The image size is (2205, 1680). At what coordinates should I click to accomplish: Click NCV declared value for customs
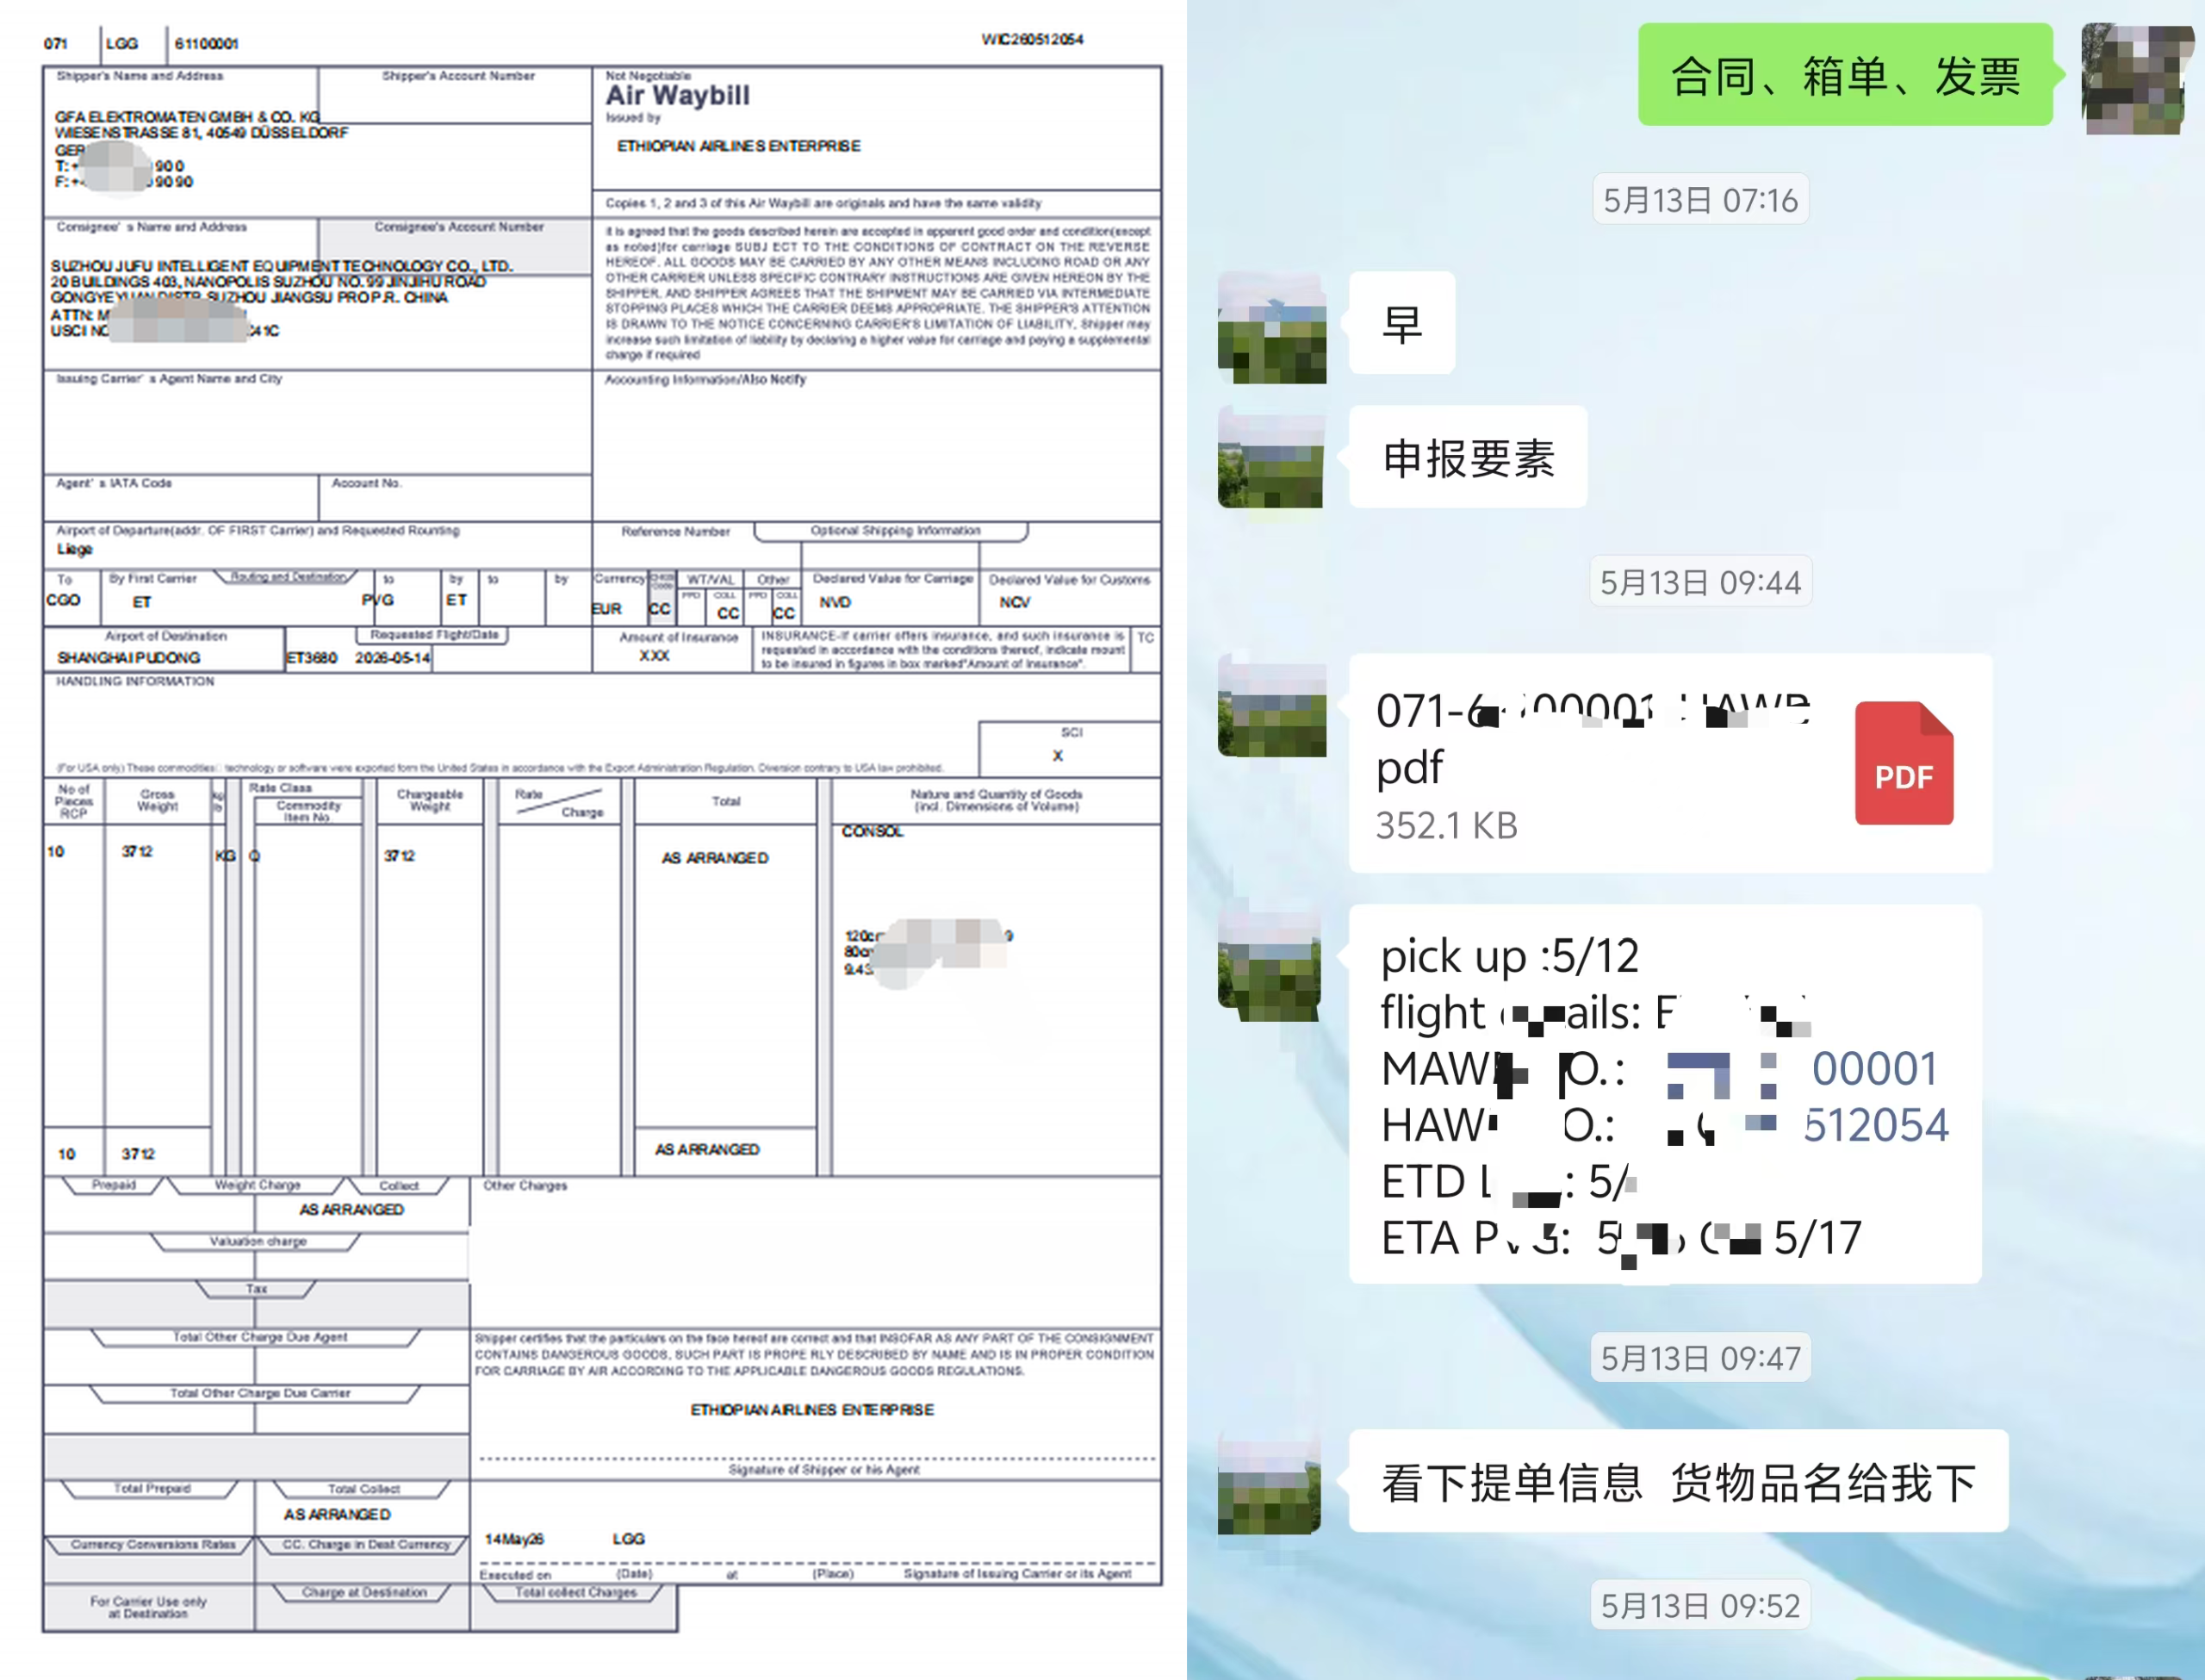[1014, 602]
